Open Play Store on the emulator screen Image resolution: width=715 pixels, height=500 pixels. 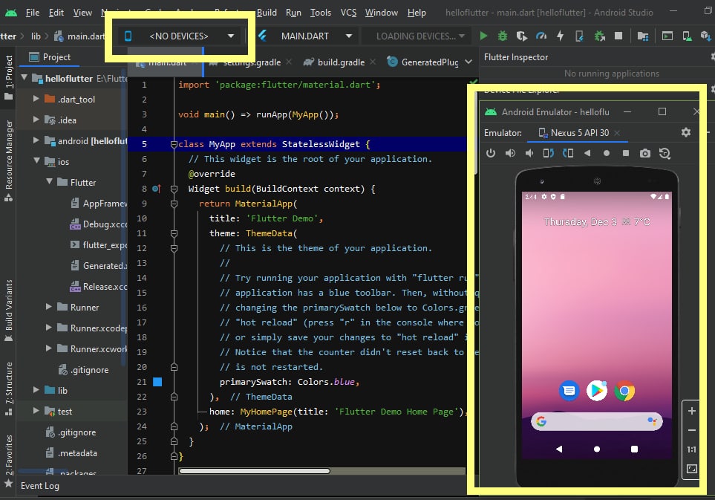tap(597, 391)
